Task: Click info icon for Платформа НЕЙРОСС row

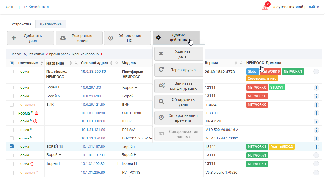Action: 316,72
